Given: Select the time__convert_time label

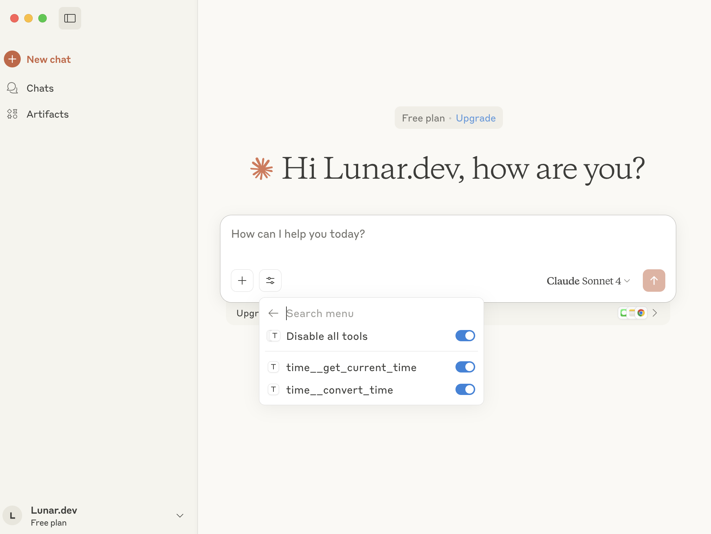Looking at the screenshot, I should coord(340,390).
